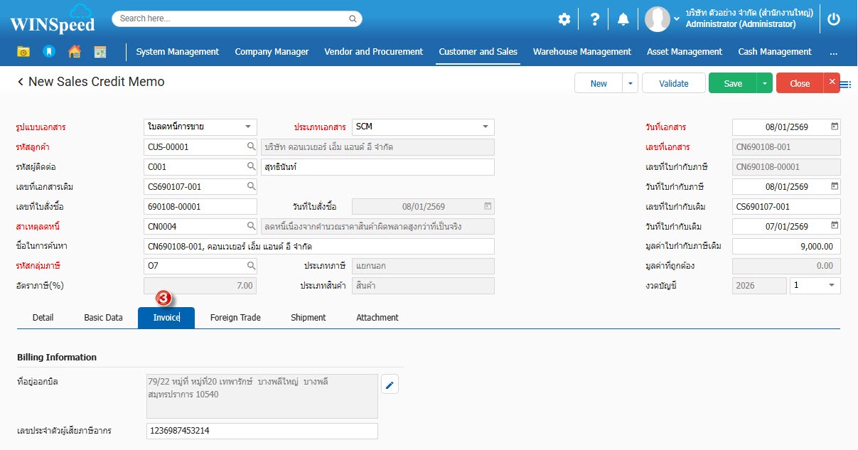This screenshot has height=450, width=858.
Task: Open the Warehouse Management menu
Action: click(581, 52)
